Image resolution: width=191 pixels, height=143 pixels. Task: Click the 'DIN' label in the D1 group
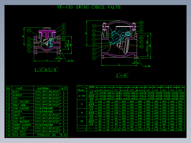91,124
